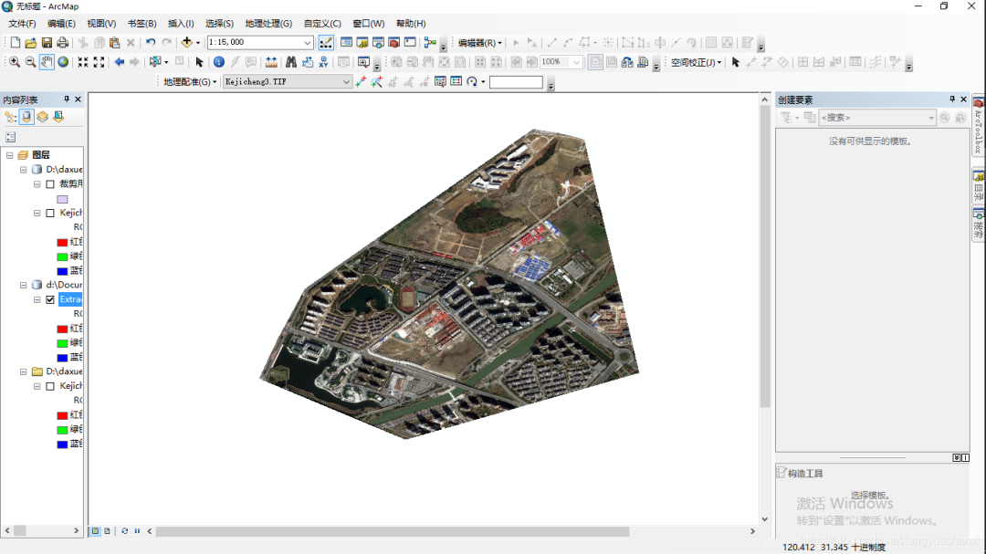Pause drawing in the map view

point(137,531)
